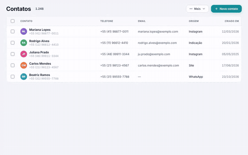This screenshot has height=155, width=248.
Task: Click Instagram origin in Mariana Lopes row
Action: tap(196, 32)
